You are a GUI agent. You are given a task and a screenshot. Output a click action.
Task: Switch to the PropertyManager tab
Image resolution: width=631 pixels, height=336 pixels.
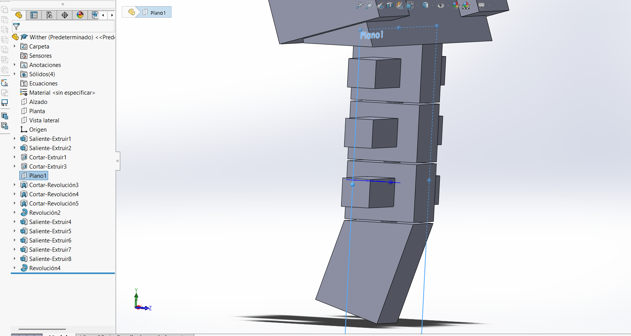point(34,15)
